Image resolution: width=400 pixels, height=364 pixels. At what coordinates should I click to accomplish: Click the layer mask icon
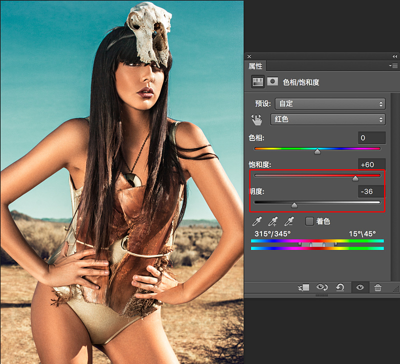(272, 81)
